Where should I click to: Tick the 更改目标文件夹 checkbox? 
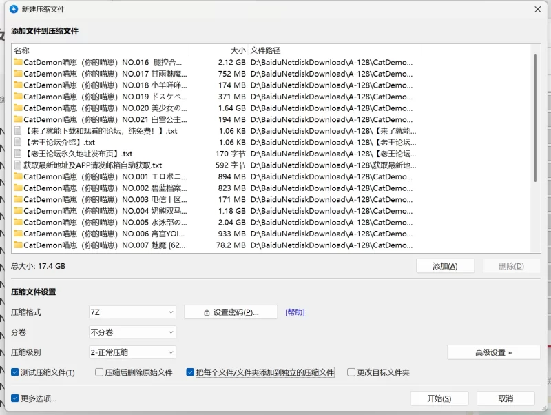point(351,372)
